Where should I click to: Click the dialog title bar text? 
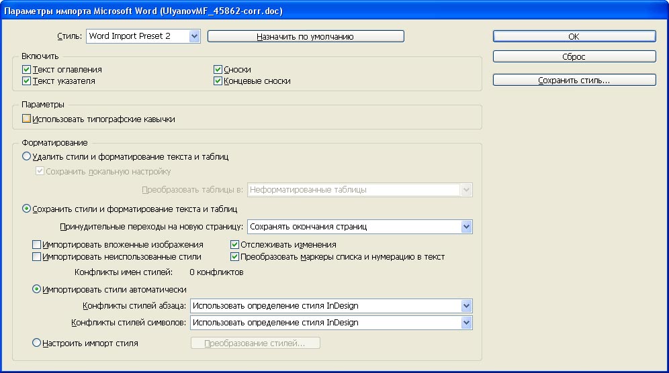point(143,11)
